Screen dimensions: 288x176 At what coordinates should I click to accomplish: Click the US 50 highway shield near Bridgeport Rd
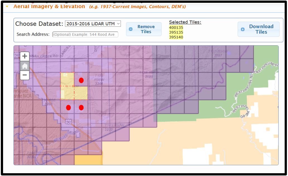tap(68, 122)
